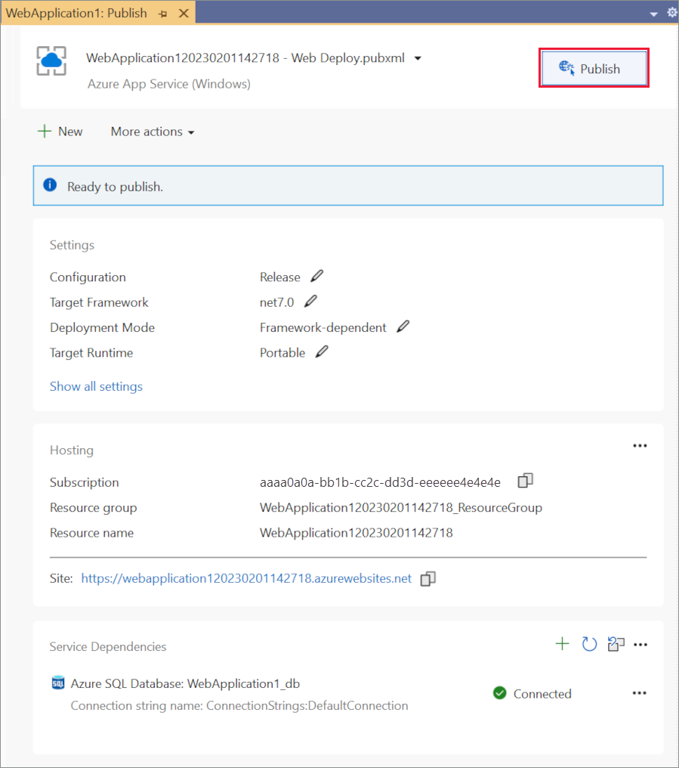
Task: Refresh the service dependencies list
Action: coord(589,644)
